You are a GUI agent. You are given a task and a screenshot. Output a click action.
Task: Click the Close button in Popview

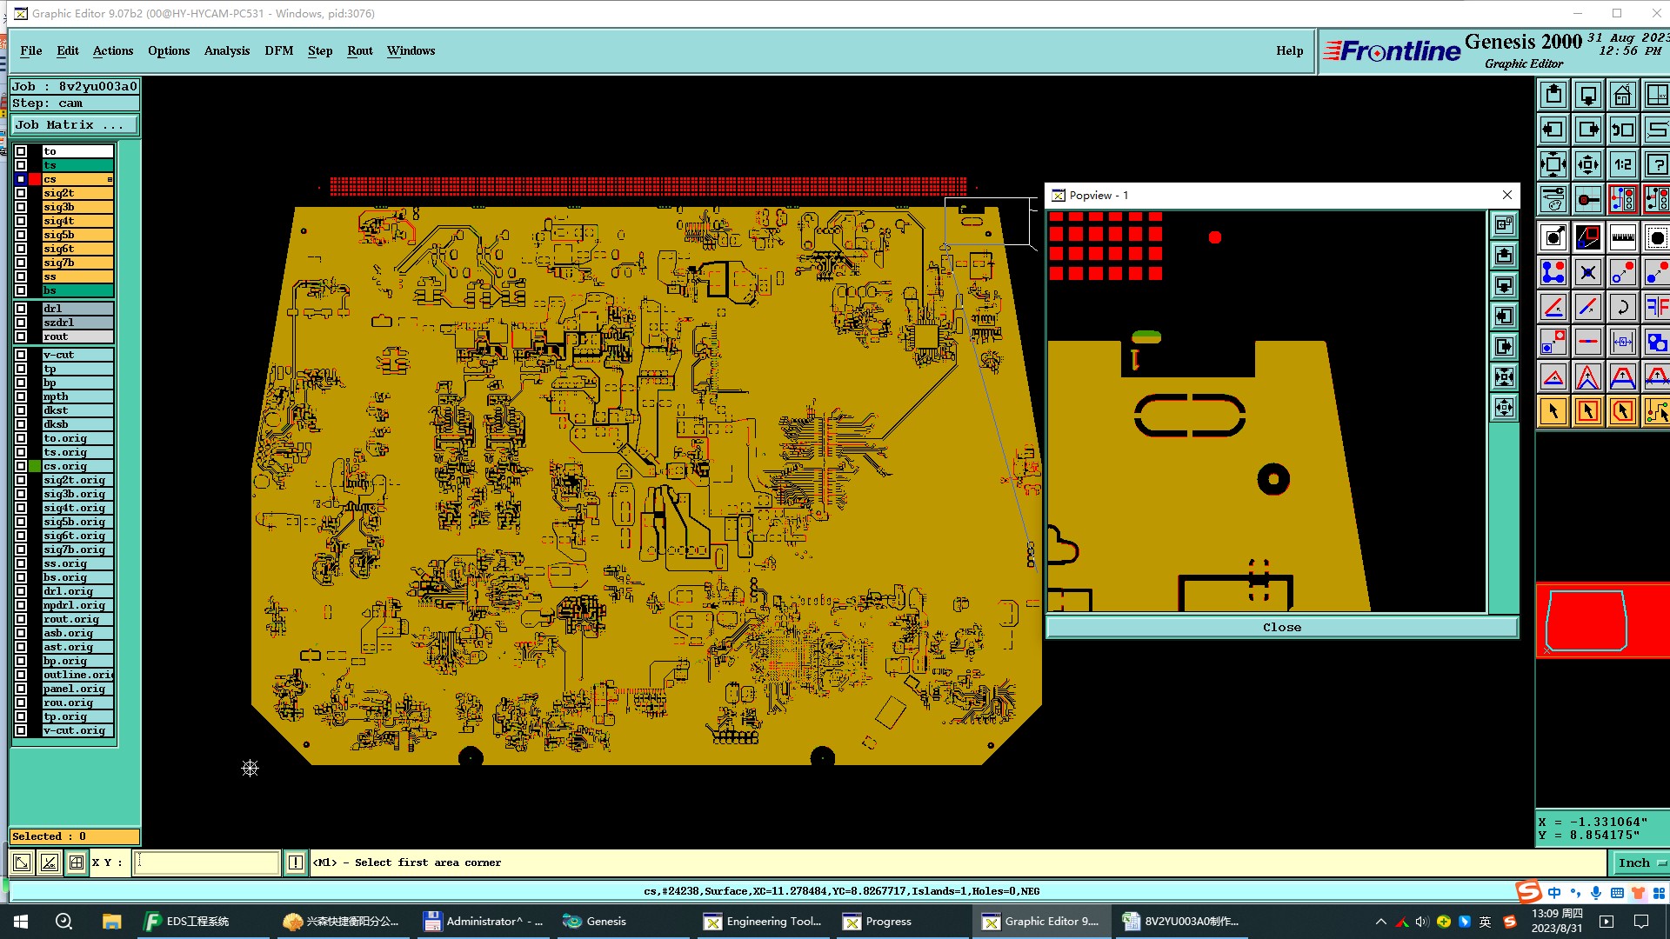1281,627
